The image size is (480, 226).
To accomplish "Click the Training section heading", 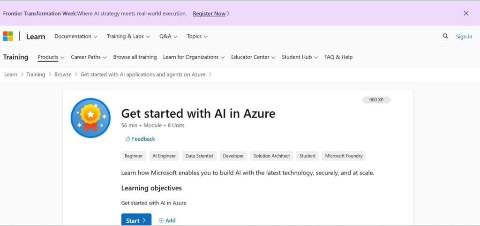I will (15, 57).
